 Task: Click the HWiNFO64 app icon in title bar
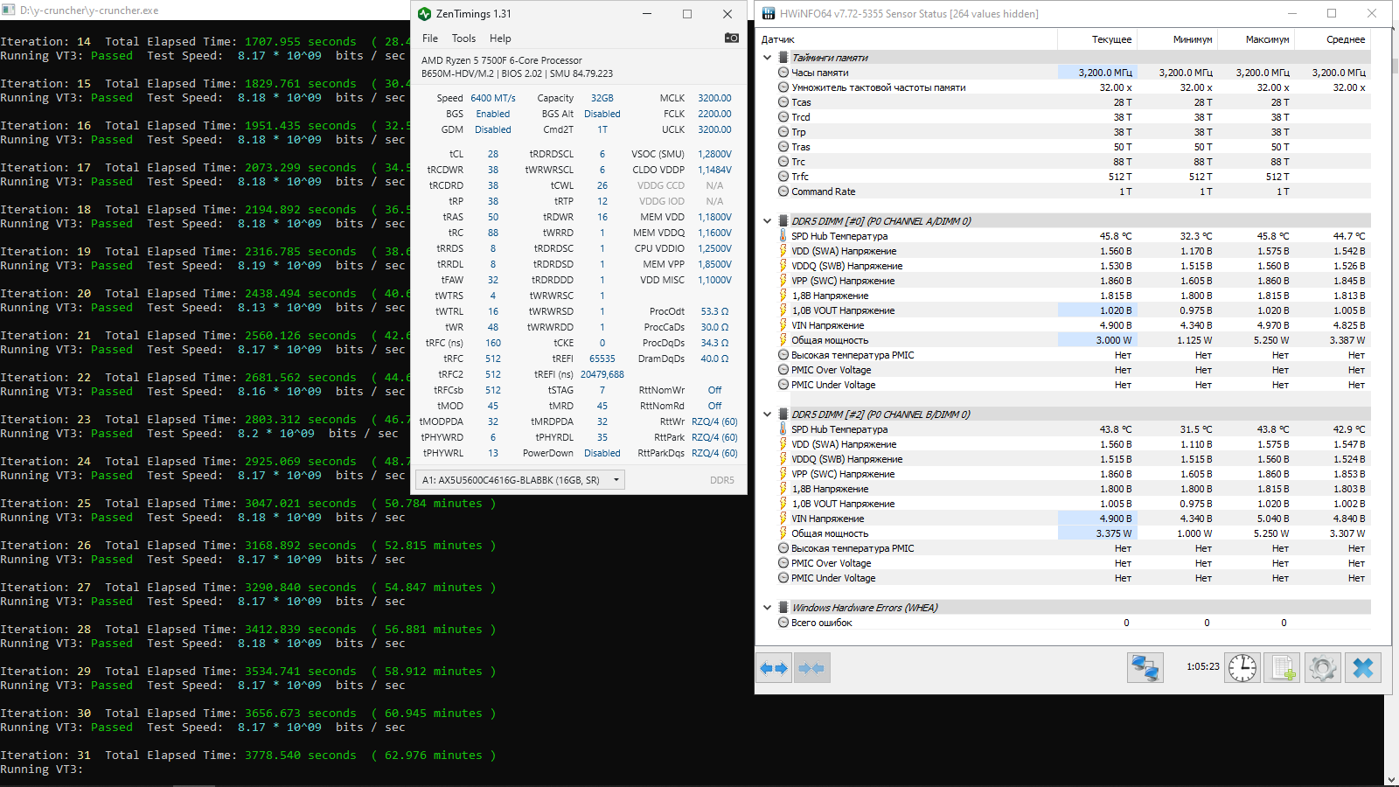(769, 14)
